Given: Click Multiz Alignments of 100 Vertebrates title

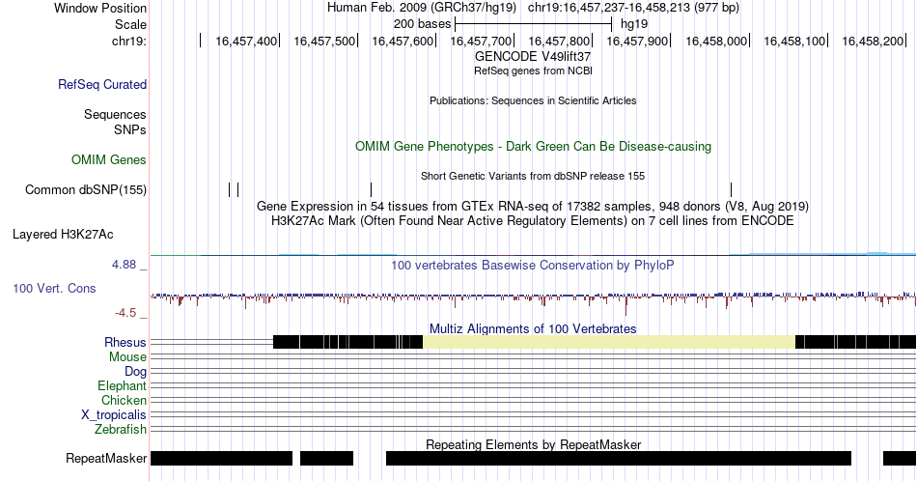Looking at the screenshot, I should [533, 328].
